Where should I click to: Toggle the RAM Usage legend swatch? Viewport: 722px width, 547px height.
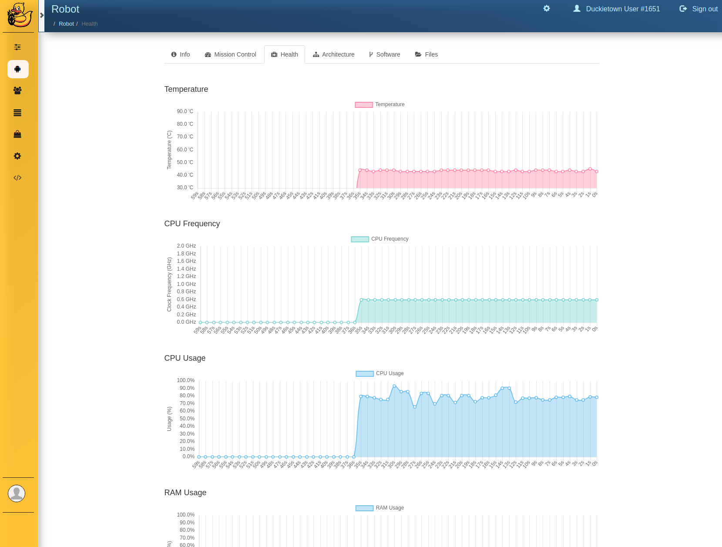pyautogui.click(x=365, y=508)
